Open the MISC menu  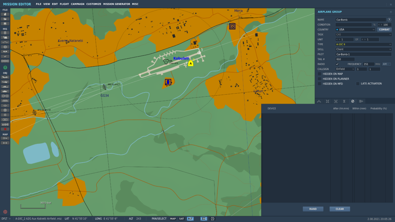(x=135, y=4)
